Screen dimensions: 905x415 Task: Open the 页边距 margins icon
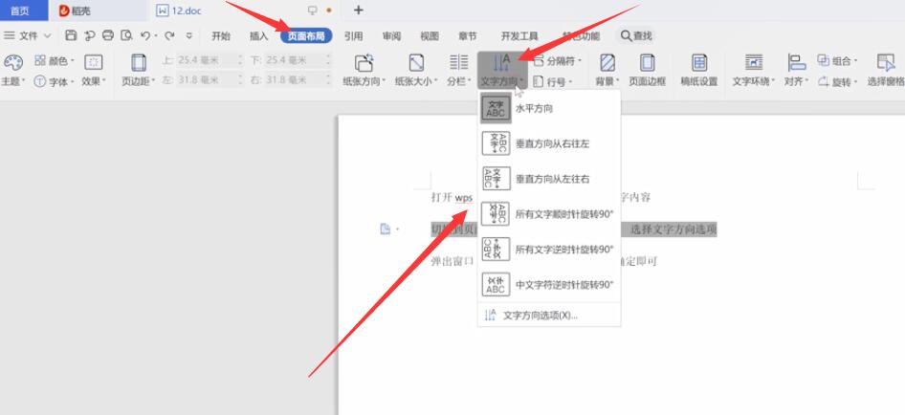coord(139,62)
